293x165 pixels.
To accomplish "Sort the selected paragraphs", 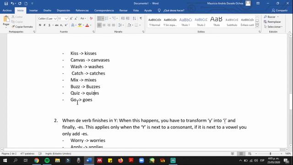I will point(134,18).
